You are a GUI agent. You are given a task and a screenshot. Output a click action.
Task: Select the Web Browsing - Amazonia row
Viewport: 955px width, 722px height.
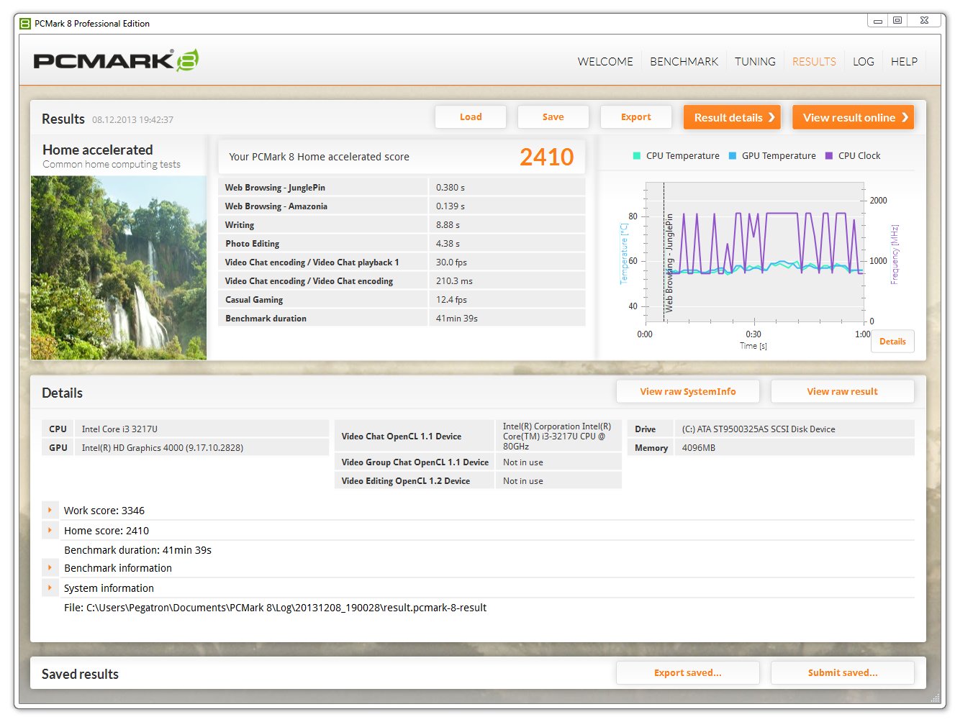tap(402, 206)
